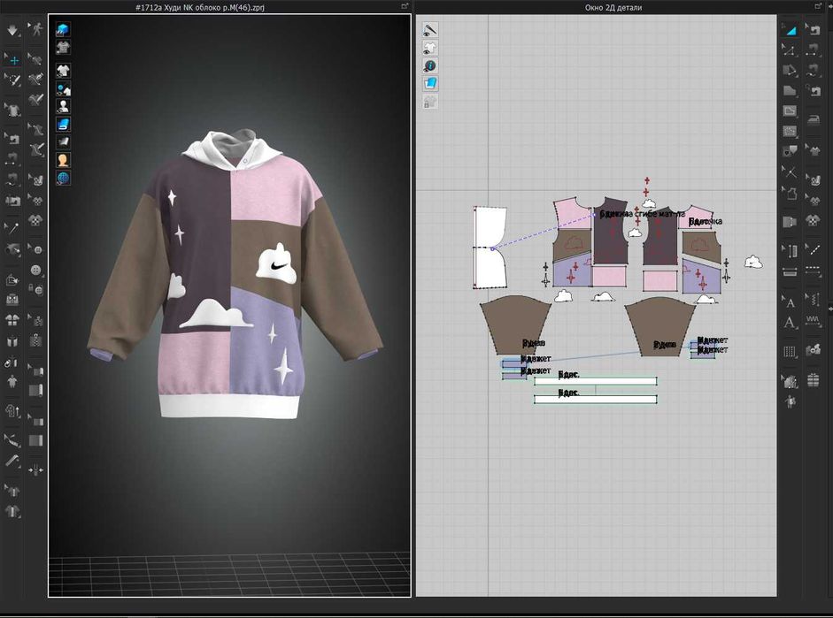Select the Select/Move tool with cyan cross
Screen dimensions: 833x618
pos(13,60)
